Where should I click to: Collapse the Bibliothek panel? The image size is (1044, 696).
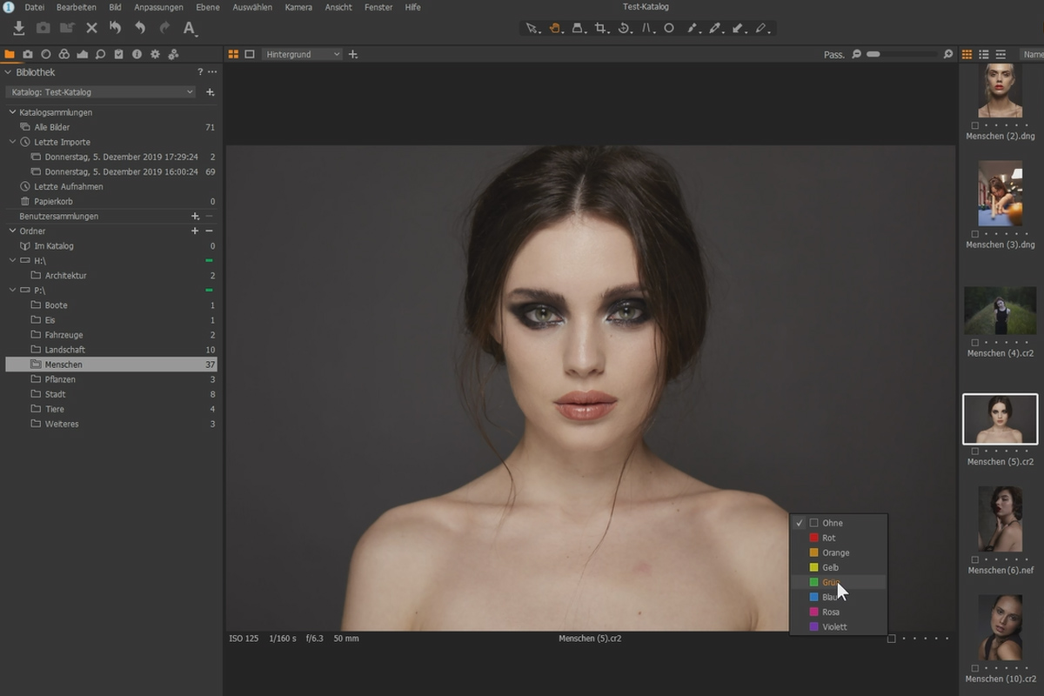[x=9, y=72]
